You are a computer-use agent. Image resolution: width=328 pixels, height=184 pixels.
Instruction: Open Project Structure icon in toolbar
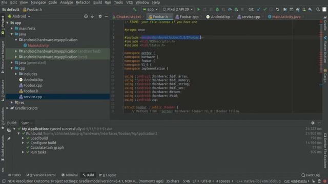[285, 9]
